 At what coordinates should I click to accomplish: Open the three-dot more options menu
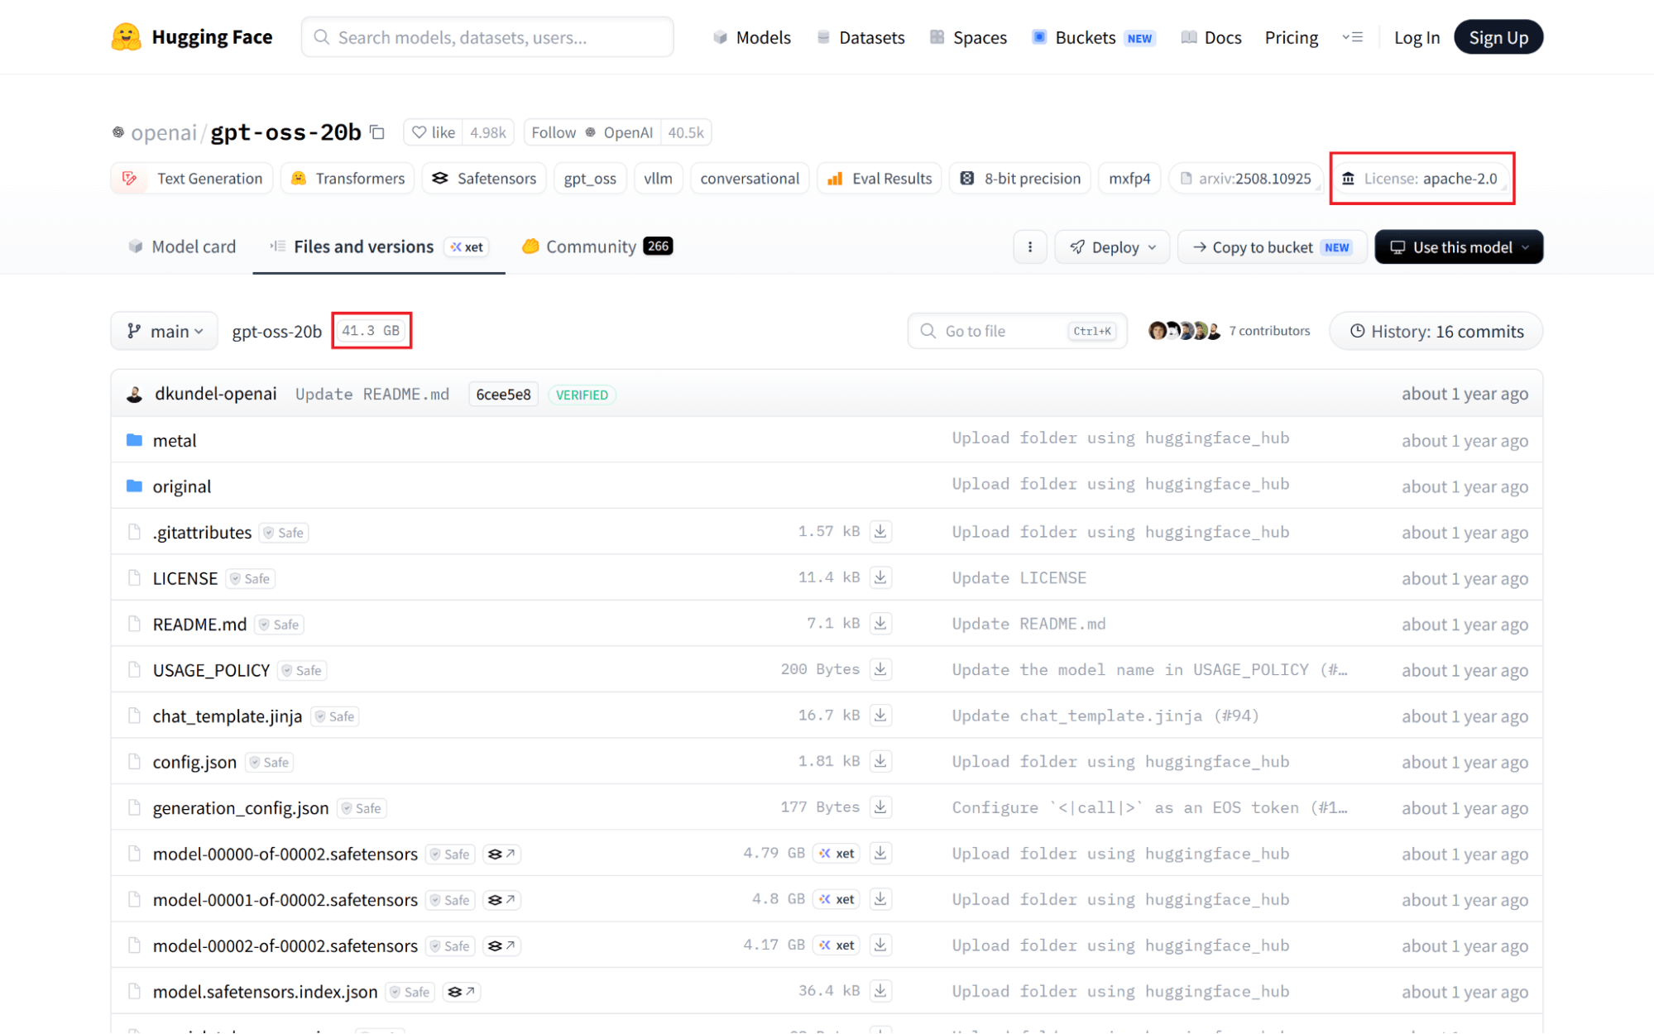1029,247
